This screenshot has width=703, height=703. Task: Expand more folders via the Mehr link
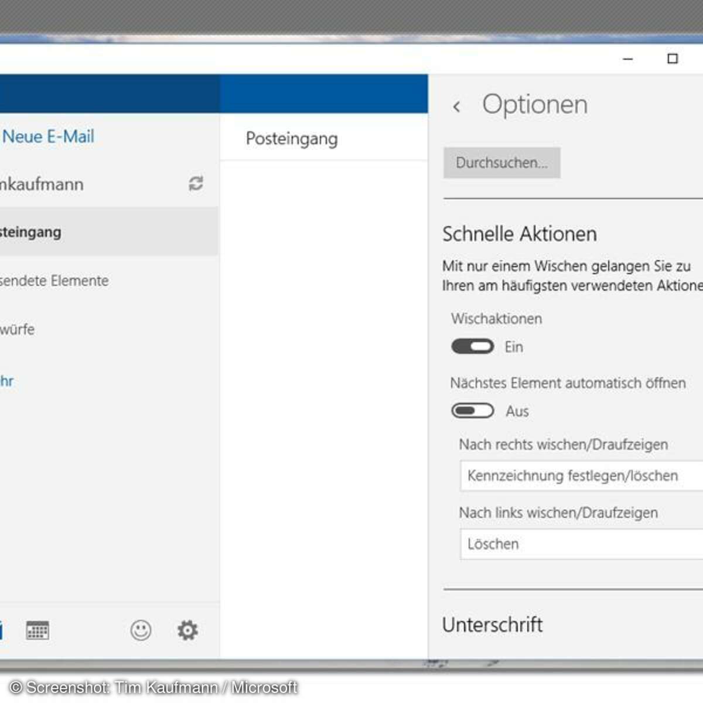click(7, 381)
